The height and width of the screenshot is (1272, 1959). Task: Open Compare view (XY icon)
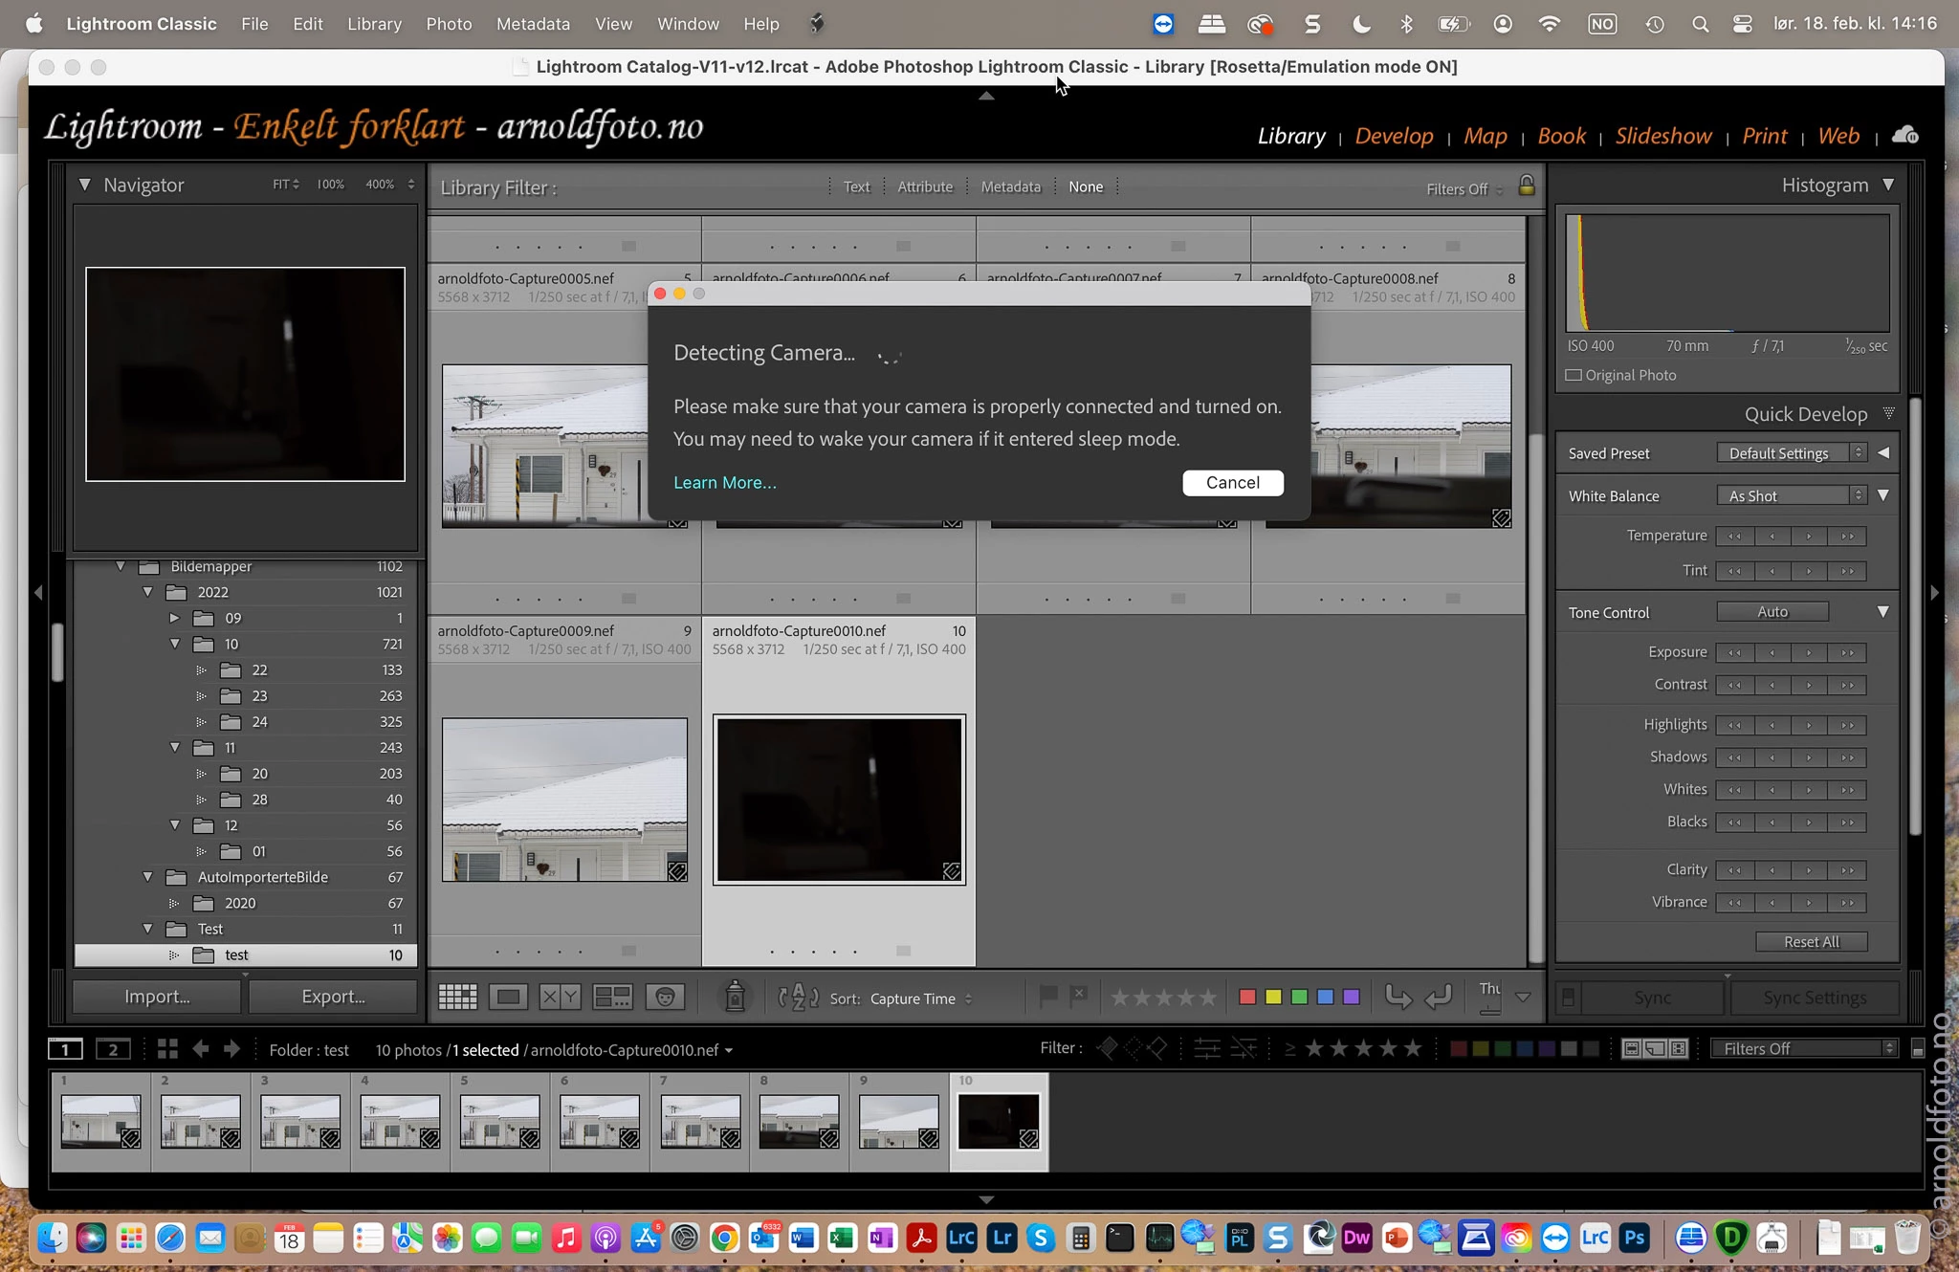560,998
